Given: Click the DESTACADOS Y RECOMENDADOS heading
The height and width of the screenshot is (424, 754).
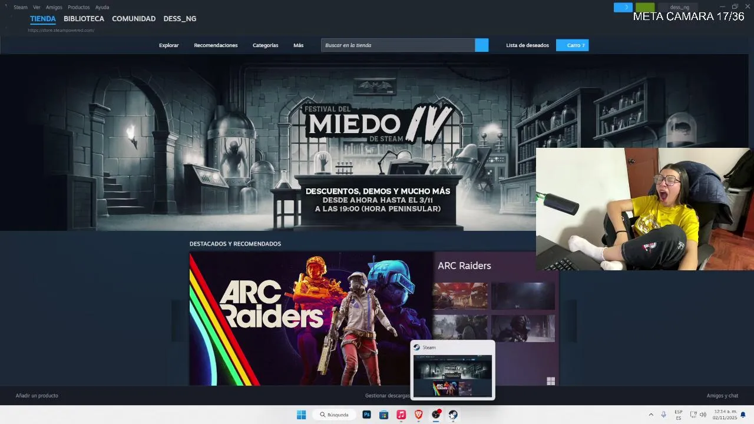Looking at the screenshot, I should point(235,244).
